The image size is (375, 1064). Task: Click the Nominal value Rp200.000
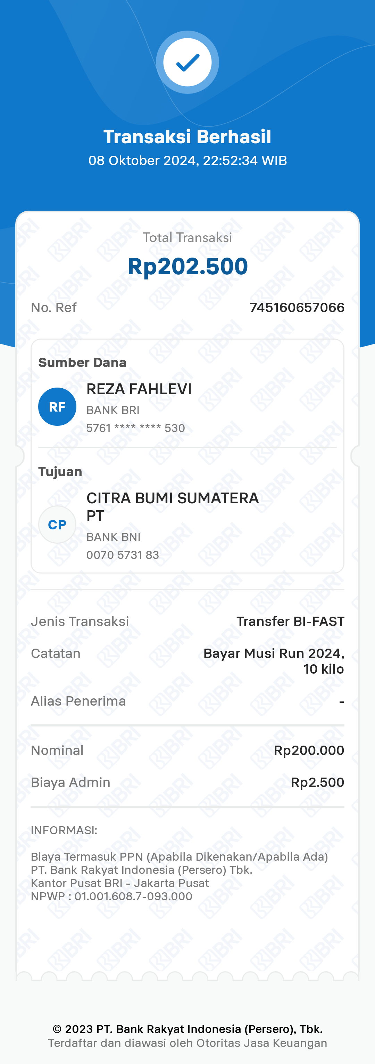pos(309,750)
